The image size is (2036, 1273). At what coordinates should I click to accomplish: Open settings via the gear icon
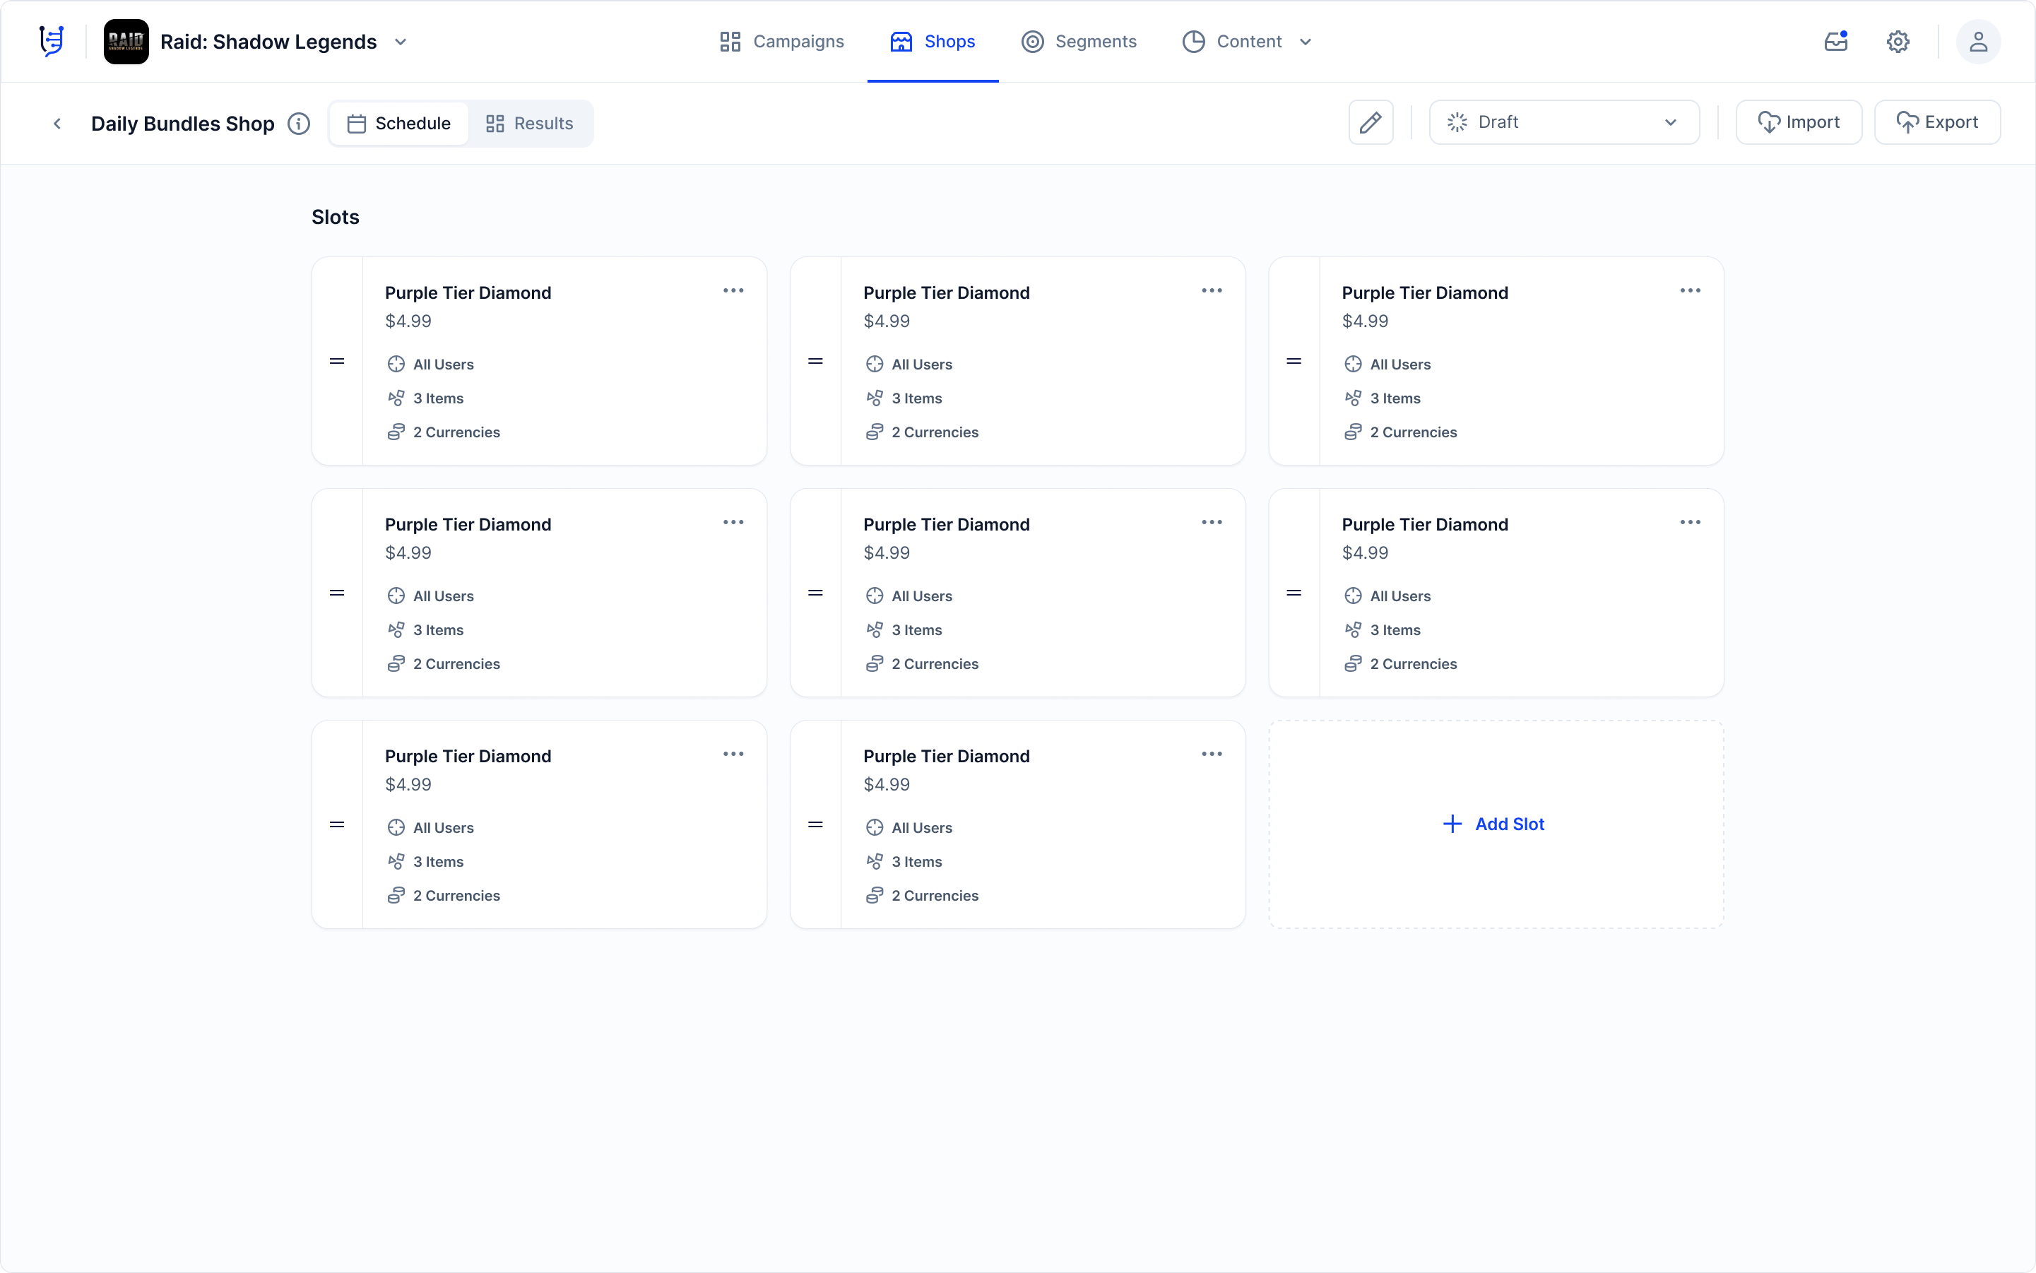[x=1898, y=40]
